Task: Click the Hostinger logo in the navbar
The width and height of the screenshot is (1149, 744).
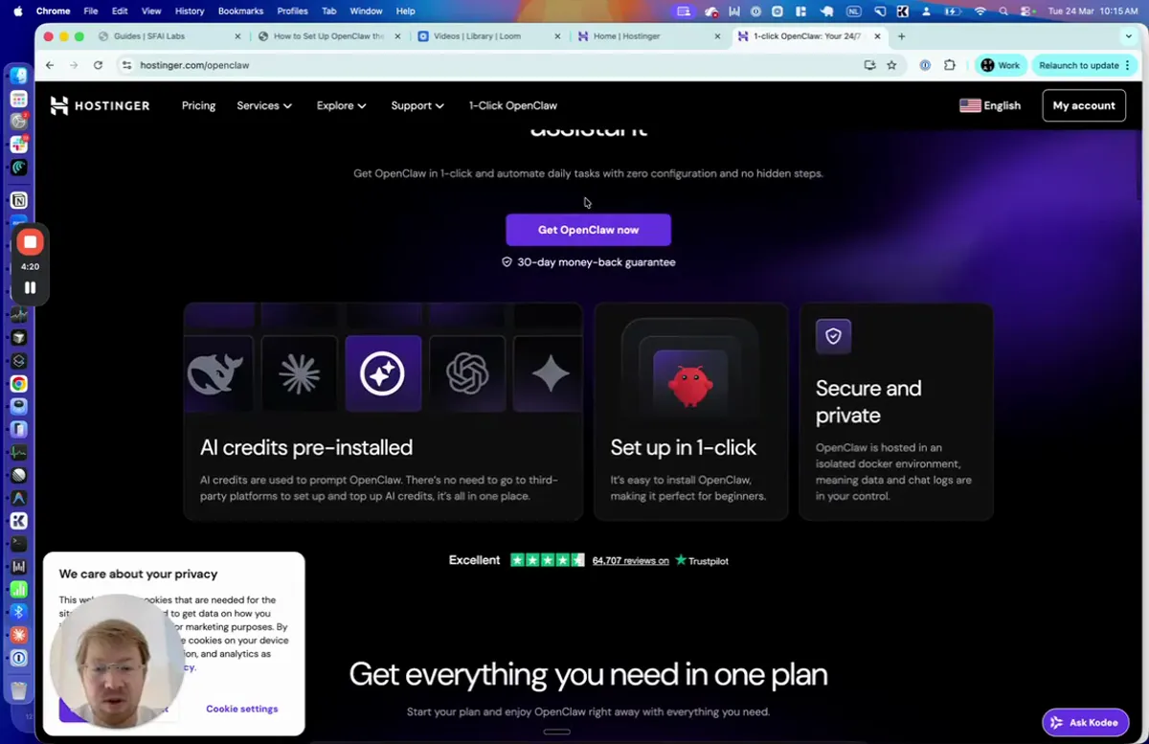Action: pyautogui.click(x=100, y=105)
